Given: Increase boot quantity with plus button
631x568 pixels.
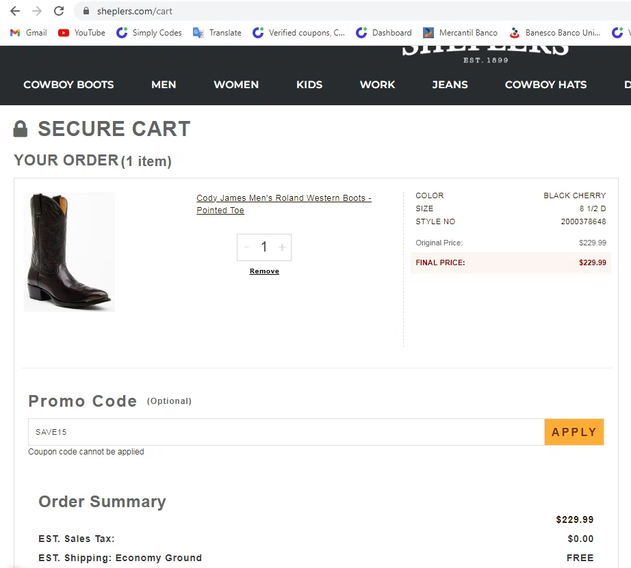Looking at the screenshot, I should pos(282,247).
